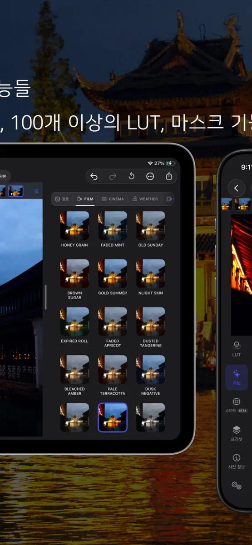Tap the Wi-Fi icon in iPad status bar
This screenshot has width=252, height=545.
coord(150,163)
